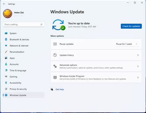Select the Accounts person icon
Screen dimensions: 146x113
point(6,64)
